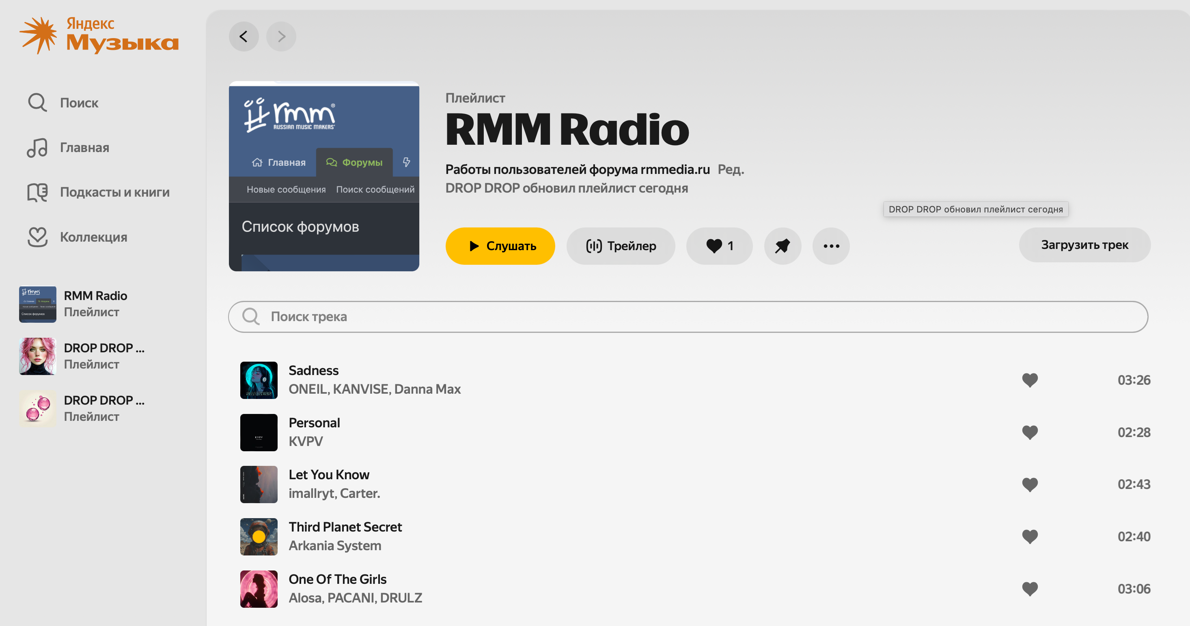The width and height of the screenshot is (1190, 626).
Task: Like the track Third Planet Secret
Action: click(1029, 536)
